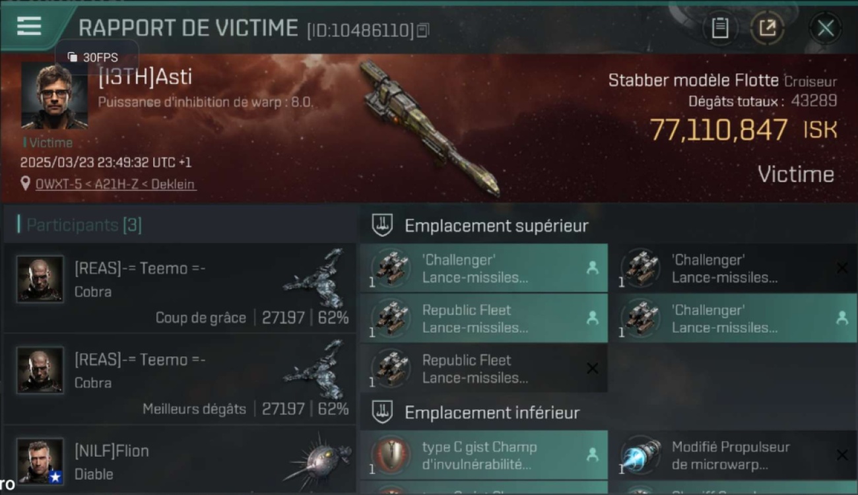858x495 pixels.
Task: Close the victim report window
Action: pyautogui.click(x=826, y=28)
